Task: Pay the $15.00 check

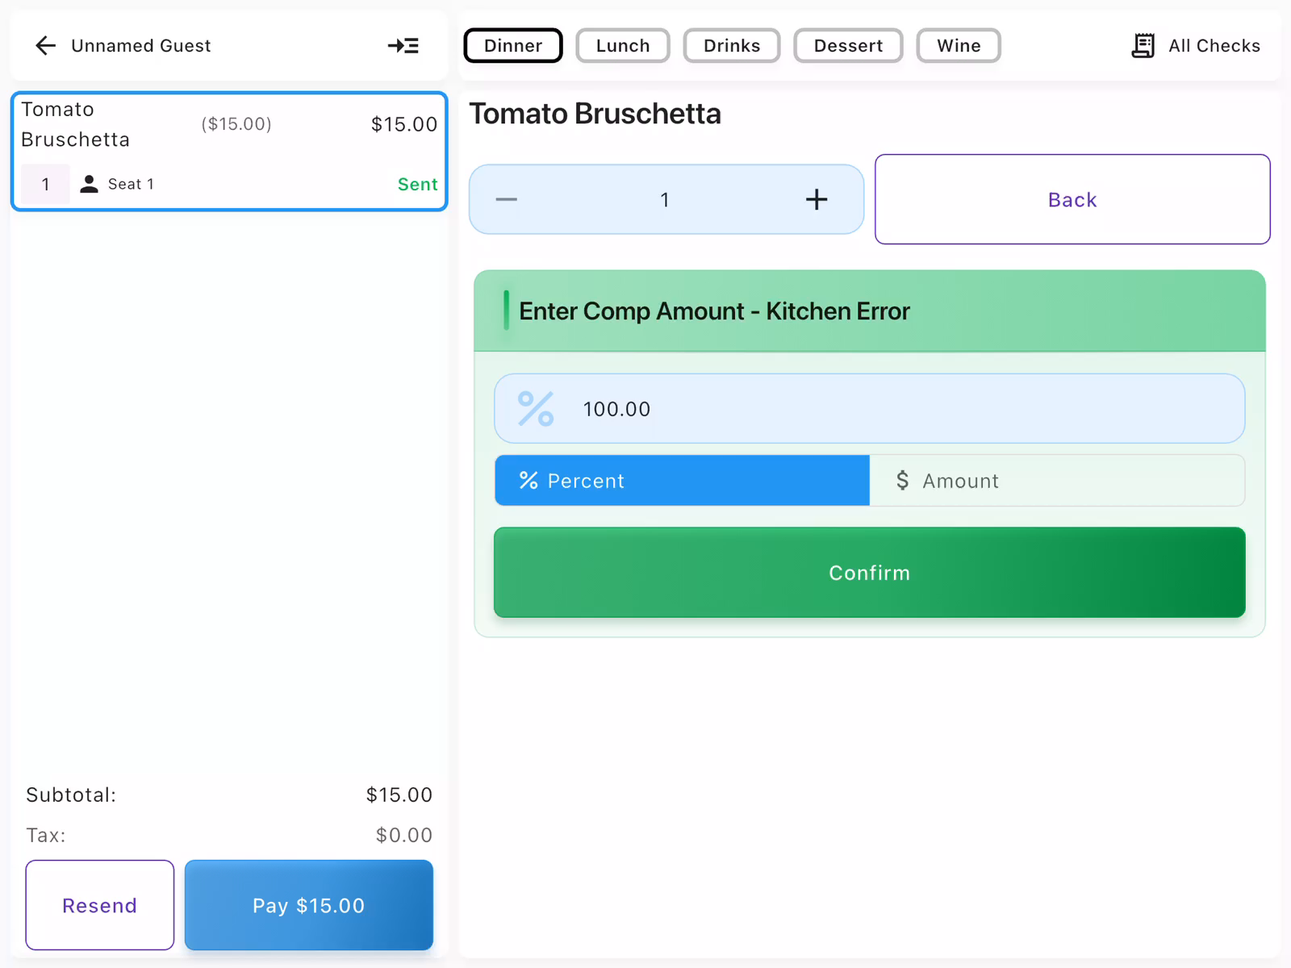Action: tap(309, 905)
